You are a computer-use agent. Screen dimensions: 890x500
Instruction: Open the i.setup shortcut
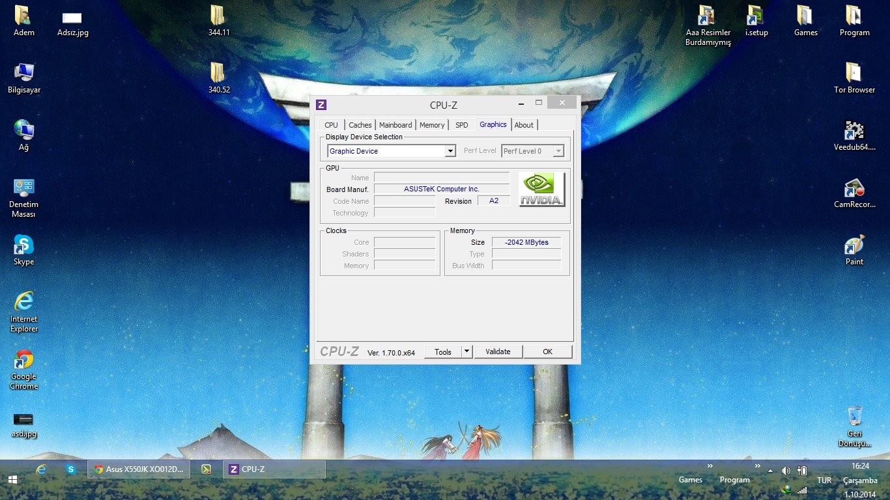click(x=756, y=21)
